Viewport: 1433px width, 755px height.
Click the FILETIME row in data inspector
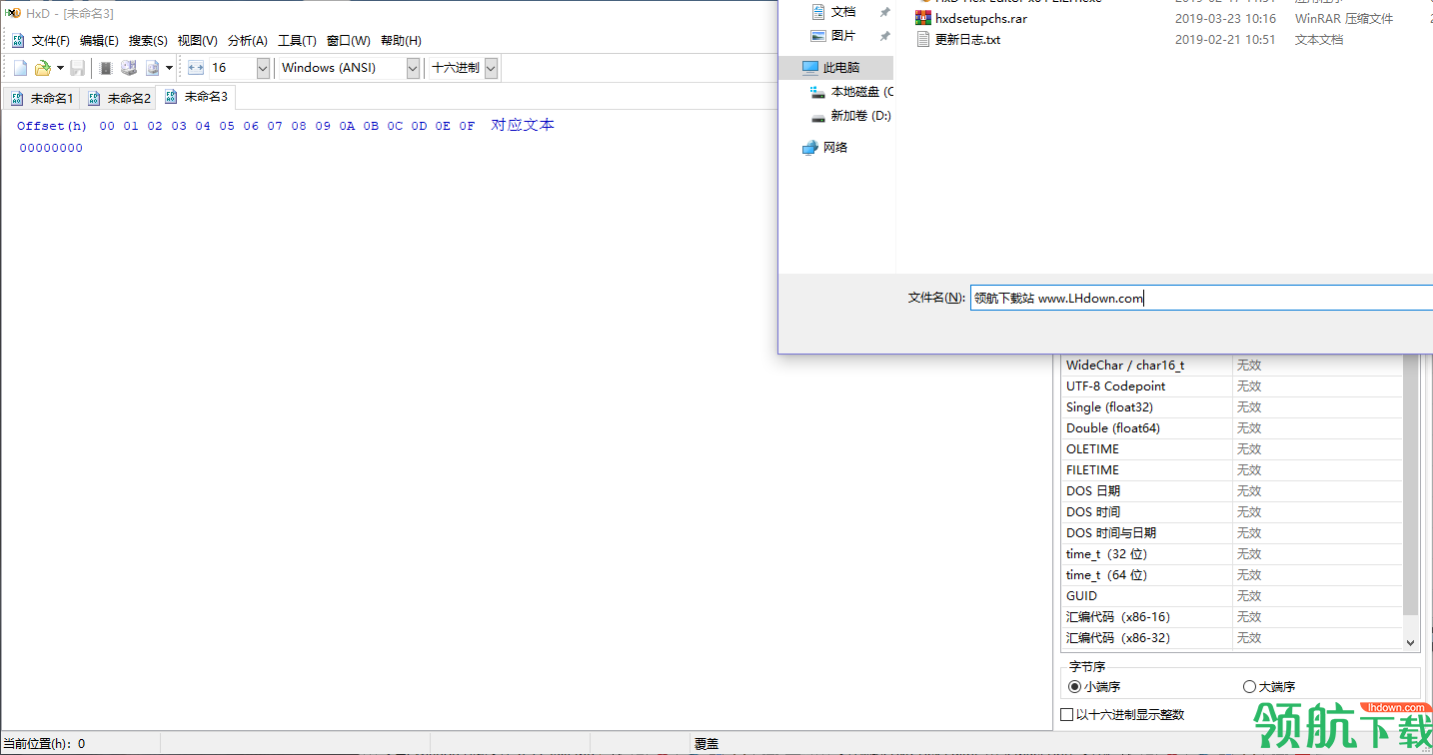tap(1231, 470)
